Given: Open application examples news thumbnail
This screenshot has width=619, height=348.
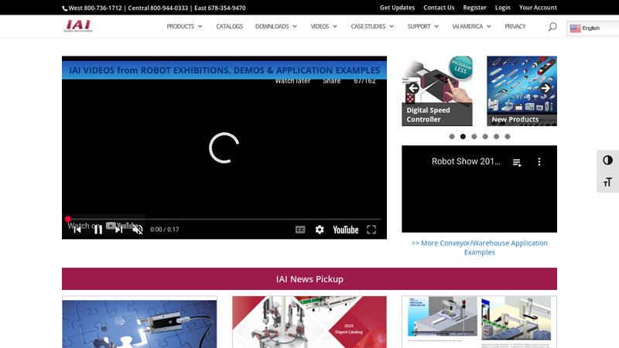Looking at the screenshot, I should coord(479,322).
